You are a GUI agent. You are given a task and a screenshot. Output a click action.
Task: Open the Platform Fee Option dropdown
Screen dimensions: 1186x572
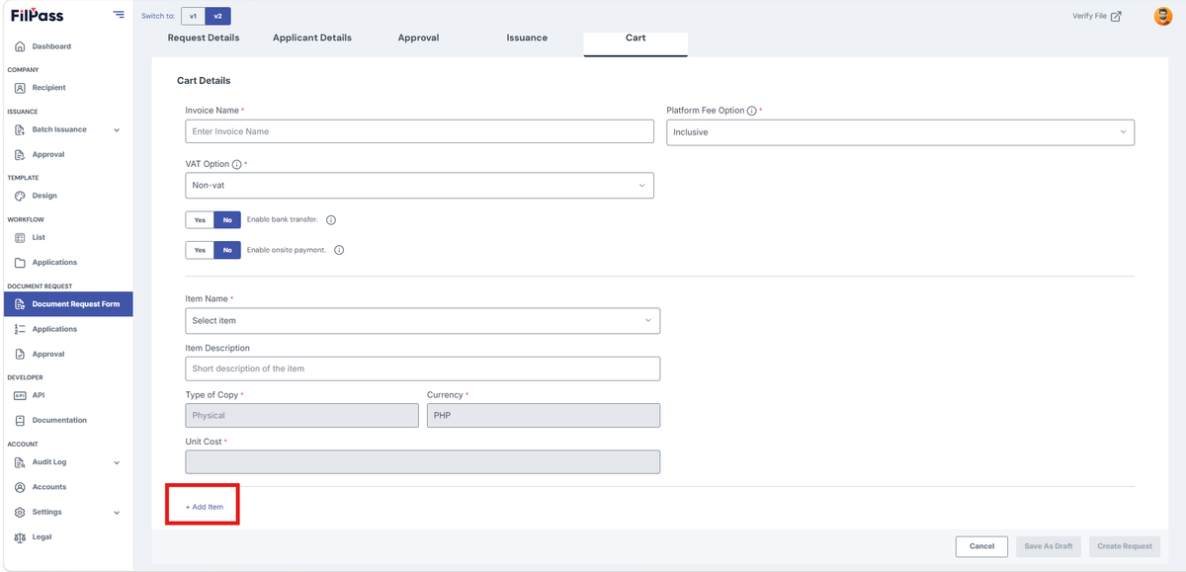900,132
